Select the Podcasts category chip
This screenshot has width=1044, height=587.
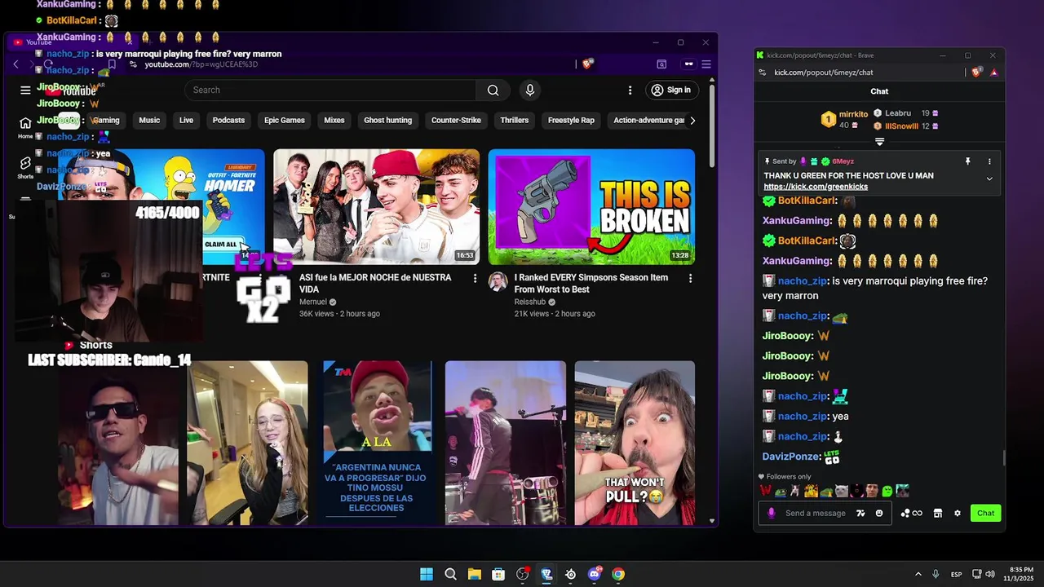point(228,120)
